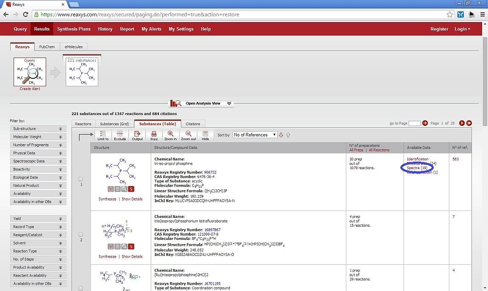Click the Output toolbar icon
The height and width of the screenshot is (291, 488).
pyautogui.click(x=137, y=135)
